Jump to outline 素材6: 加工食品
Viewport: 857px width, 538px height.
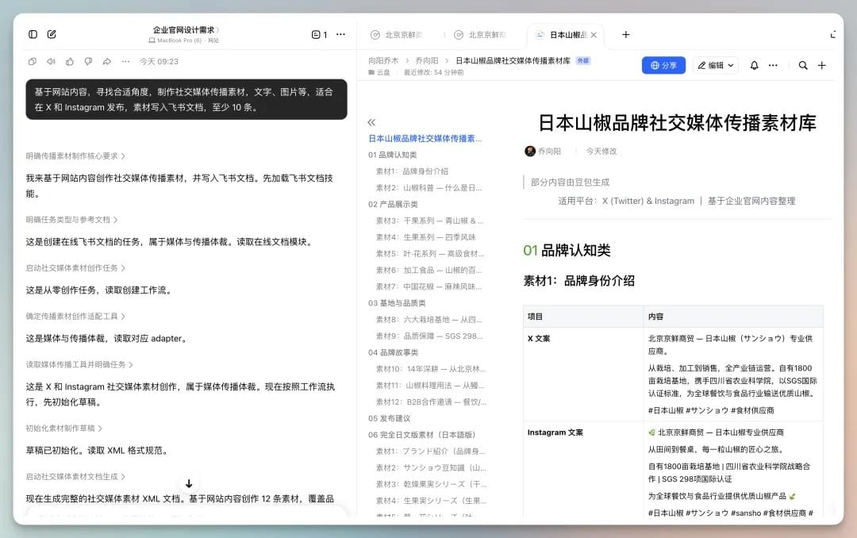coord(429,270)
